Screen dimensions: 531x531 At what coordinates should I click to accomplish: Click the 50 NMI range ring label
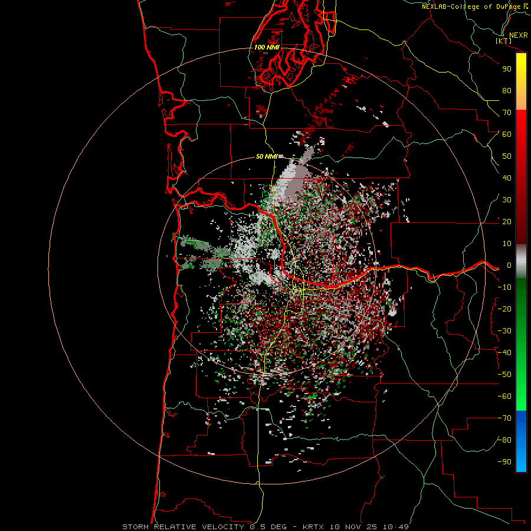[x=267, y=156]
